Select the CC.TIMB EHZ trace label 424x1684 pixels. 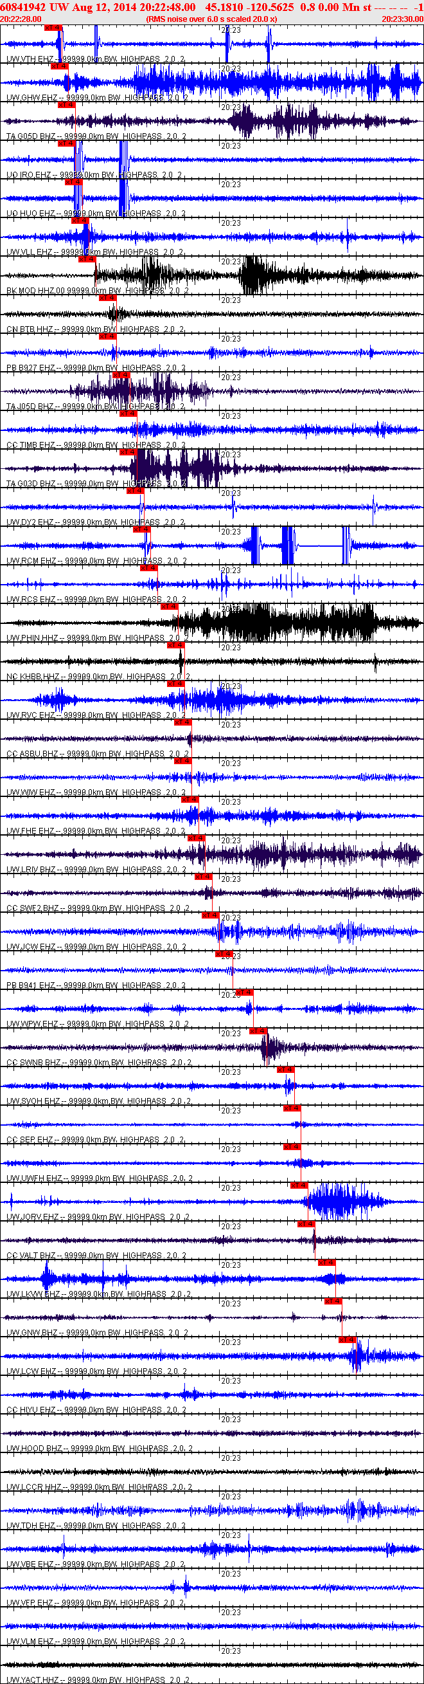[96, 445]
